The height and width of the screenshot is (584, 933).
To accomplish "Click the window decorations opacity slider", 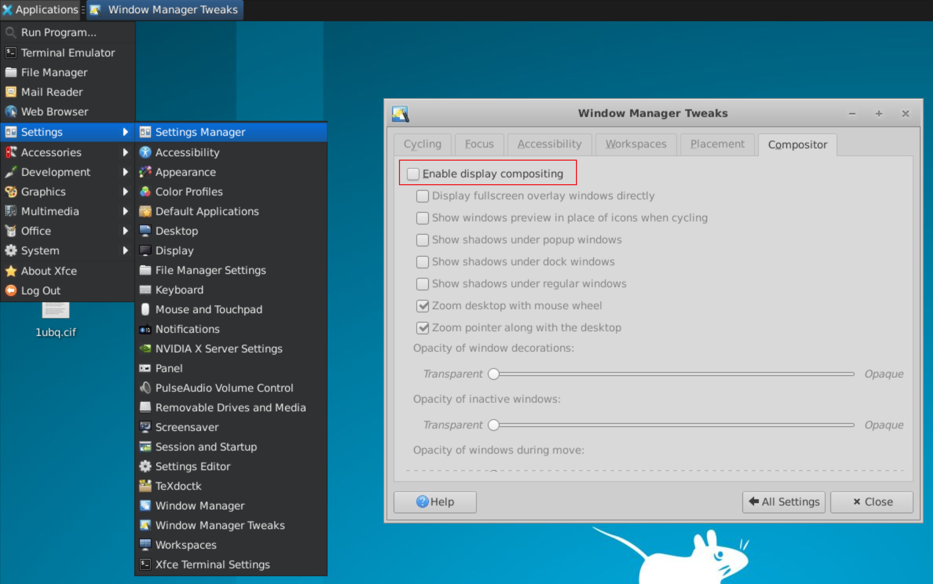I will [673, 374].
